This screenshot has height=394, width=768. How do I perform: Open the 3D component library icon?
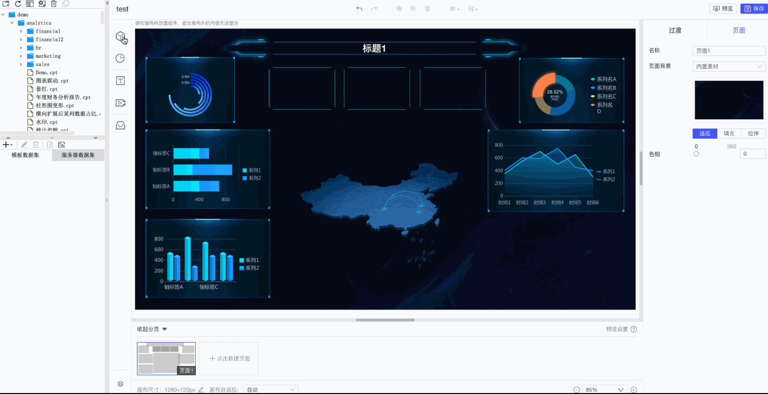(x=121, y=37)
